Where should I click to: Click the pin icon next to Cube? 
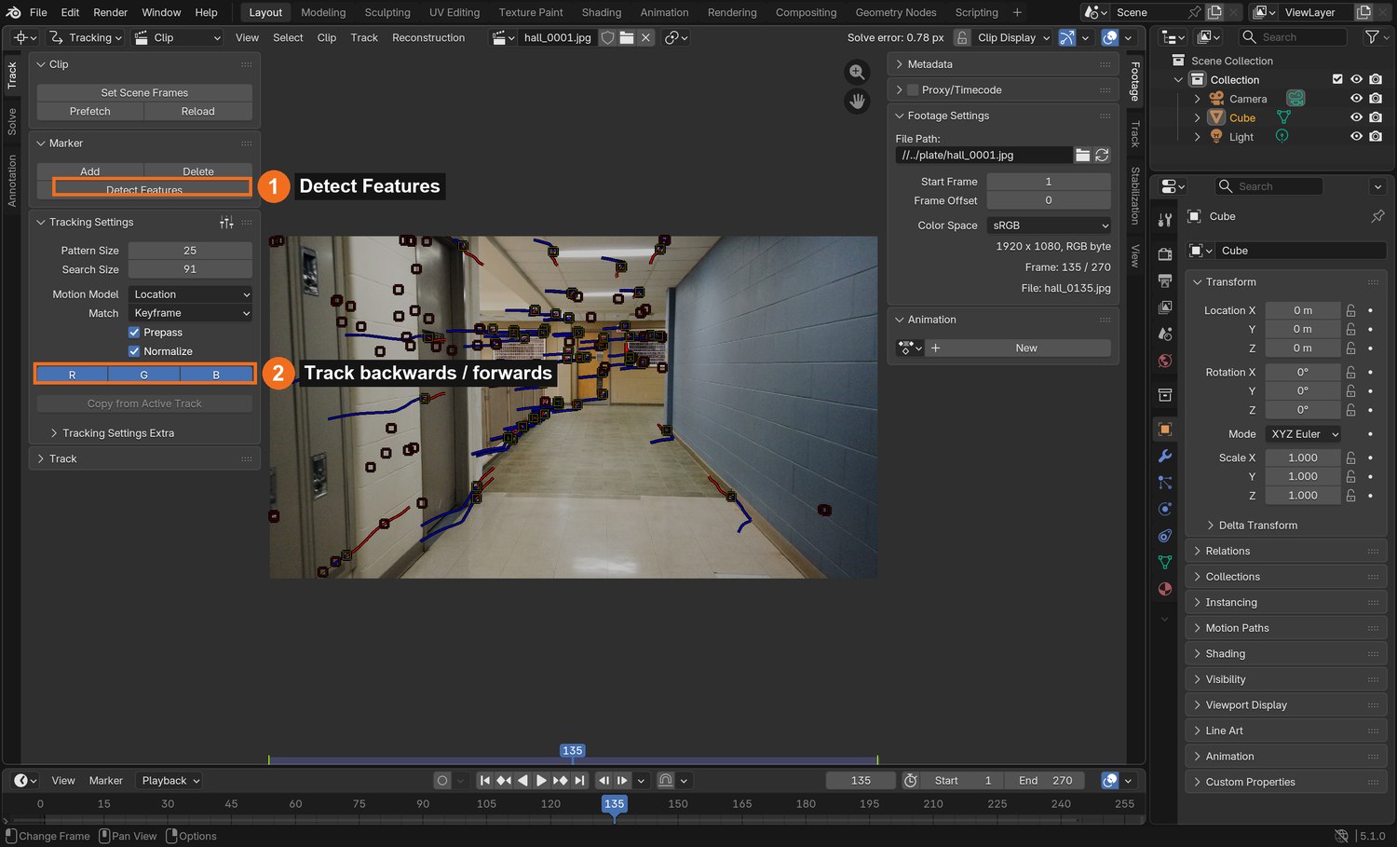pos(1377,216)
